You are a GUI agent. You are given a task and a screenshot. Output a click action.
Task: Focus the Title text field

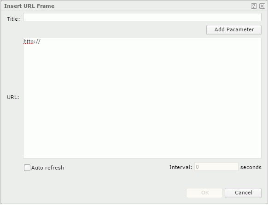tap(142, 17)
